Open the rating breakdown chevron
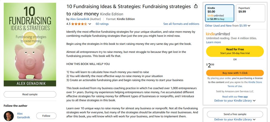This screenshot has height=122, width=270. pos(90,24)
